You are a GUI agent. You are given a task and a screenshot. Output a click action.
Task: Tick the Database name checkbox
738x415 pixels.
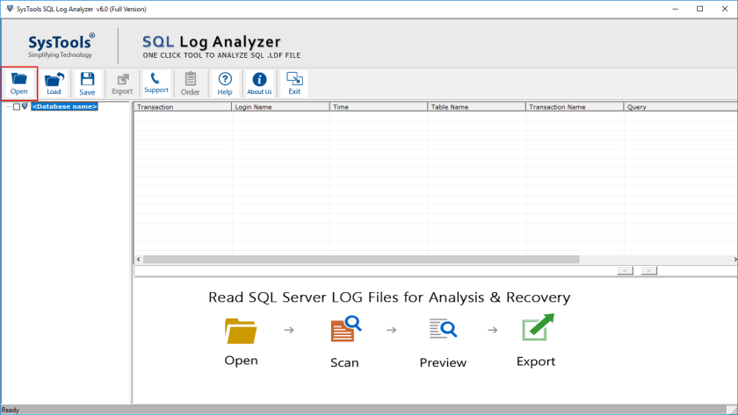coord(16,107)
